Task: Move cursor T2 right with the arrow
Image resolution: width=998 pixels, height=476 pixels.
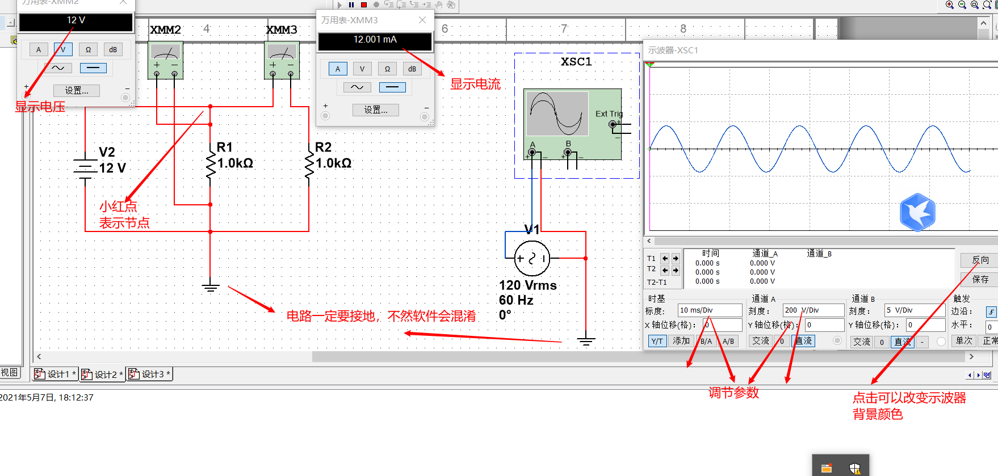Action: tap(676, 270)
